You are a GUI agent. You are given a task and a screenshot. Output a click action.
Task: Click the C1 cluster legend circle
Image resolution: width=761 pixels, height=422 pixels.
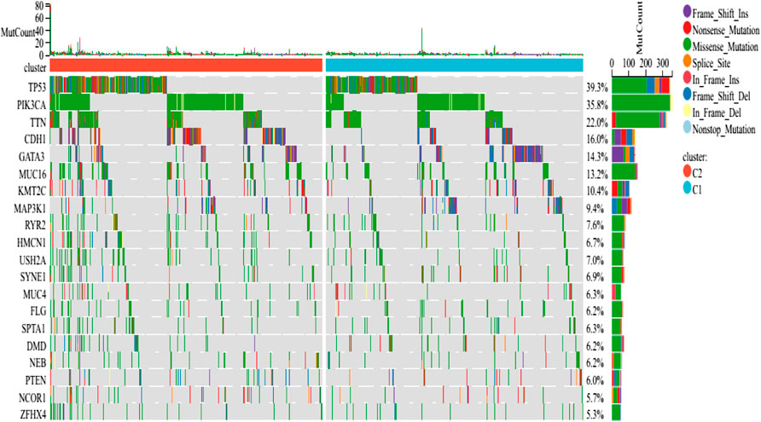[687, 188]
